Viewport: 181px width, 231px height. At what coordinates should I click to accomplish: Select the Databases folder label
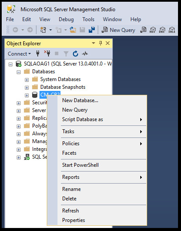pyautogui.click(x=43, y=72)
